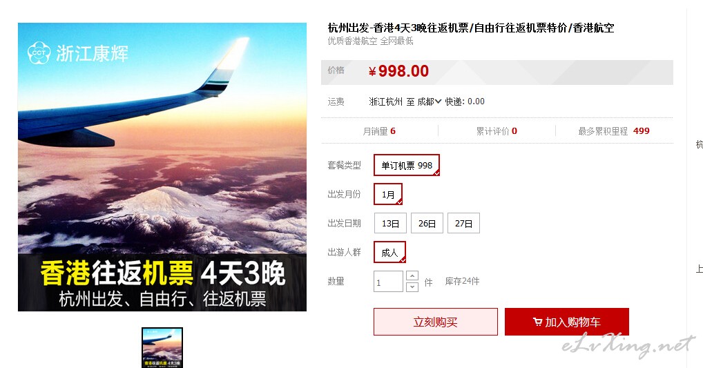Open the 月销量 monthly sales figure

click(379, 131)
